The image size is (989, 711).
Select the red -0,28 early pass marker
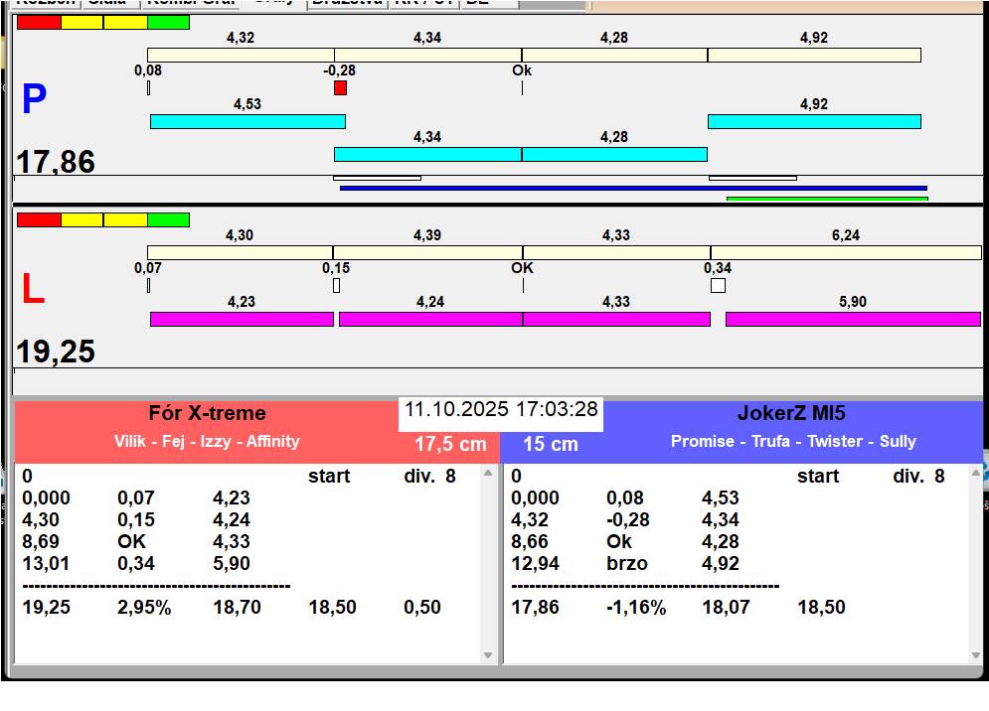(341, 87)
